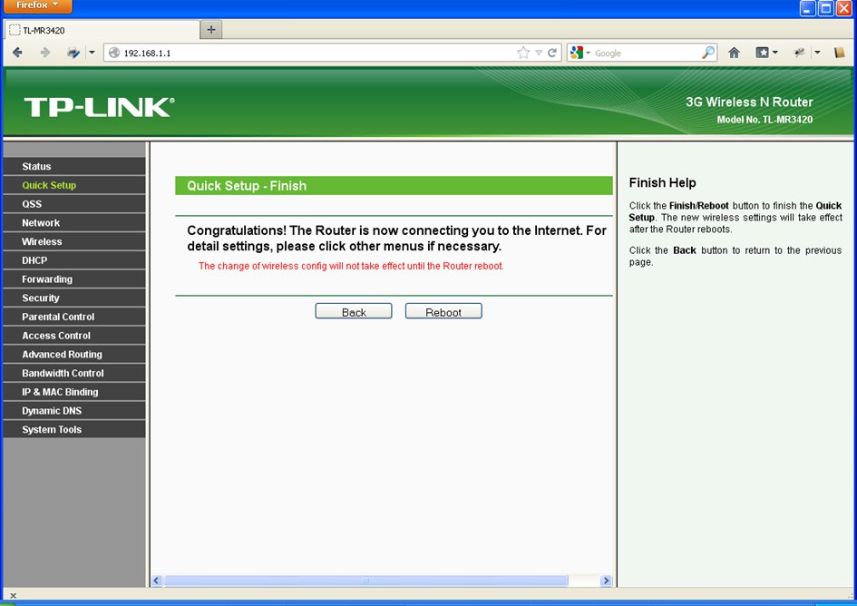This screenshot has width=857, height=606.
Task: Click the add-on icon beside the bookmarks button
Action: pos(800,53)
